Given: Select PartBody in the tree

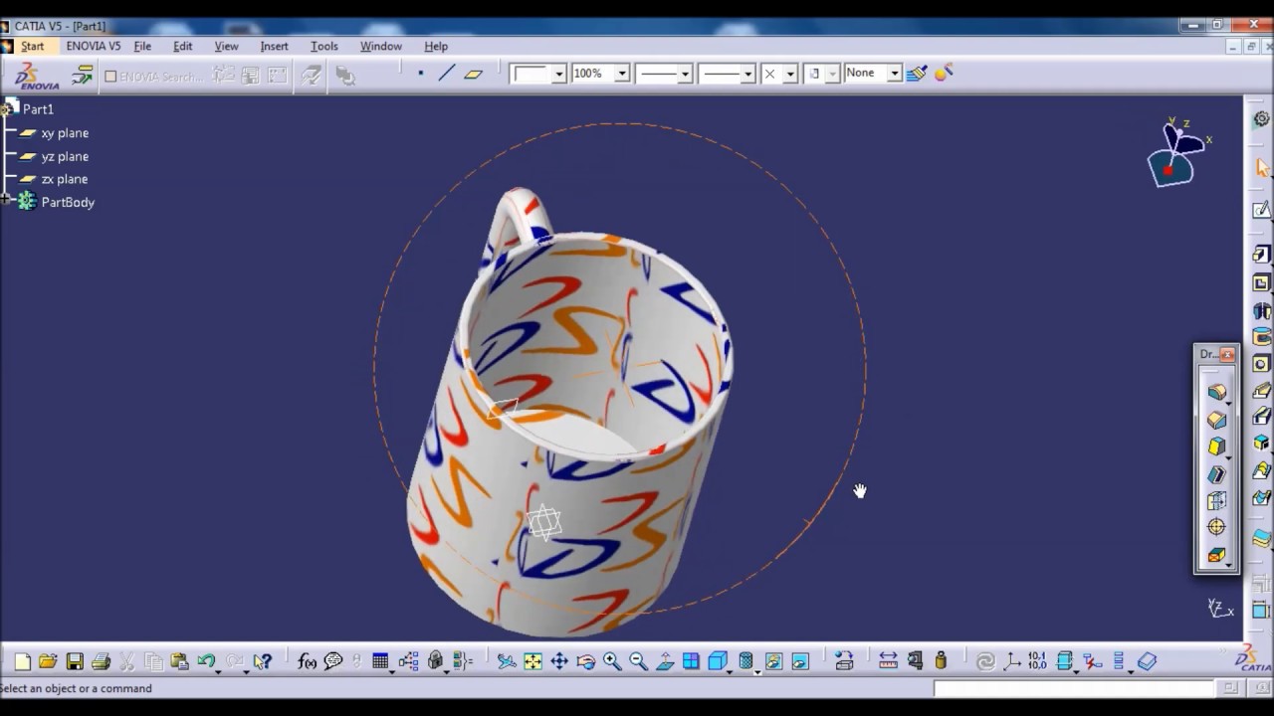Looking at the screenshot, I should pos(68,202).
